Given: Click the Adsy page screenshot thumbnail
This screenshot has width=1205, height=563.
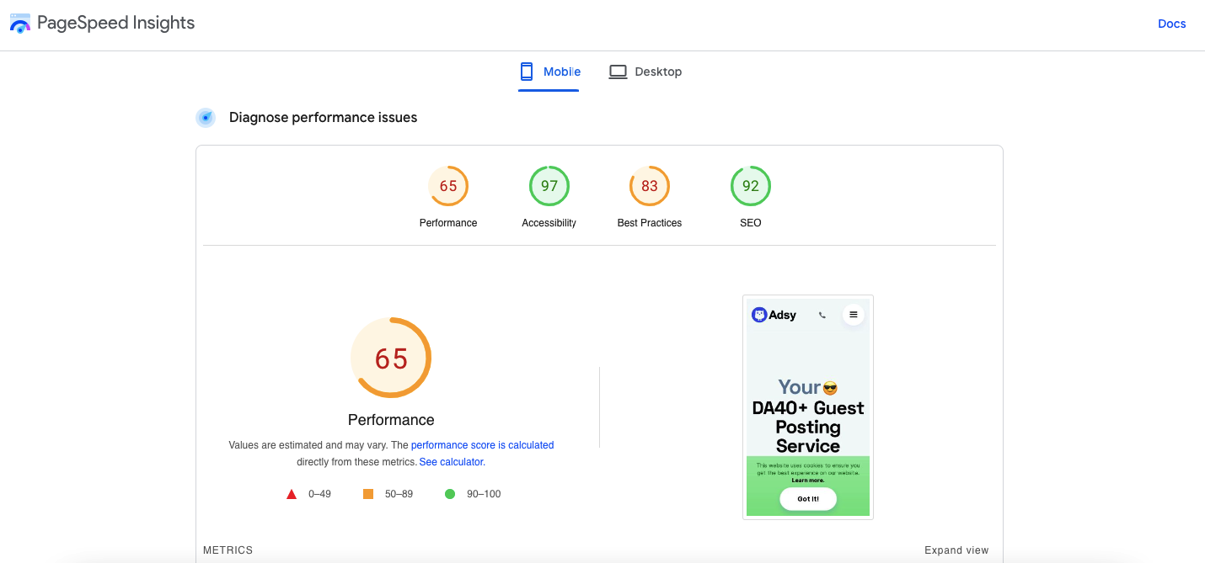Looking at the screenshot, I should [x=808, y=407].
